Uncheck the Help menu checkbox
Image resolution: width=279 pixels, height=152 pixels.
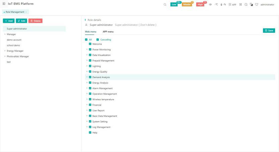pyautogui.click(x=90, y=132)
